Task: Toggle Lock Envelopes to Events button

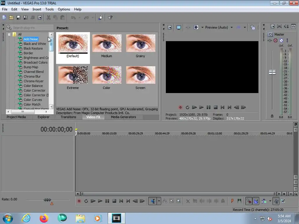Action: (x=276, y=201)
